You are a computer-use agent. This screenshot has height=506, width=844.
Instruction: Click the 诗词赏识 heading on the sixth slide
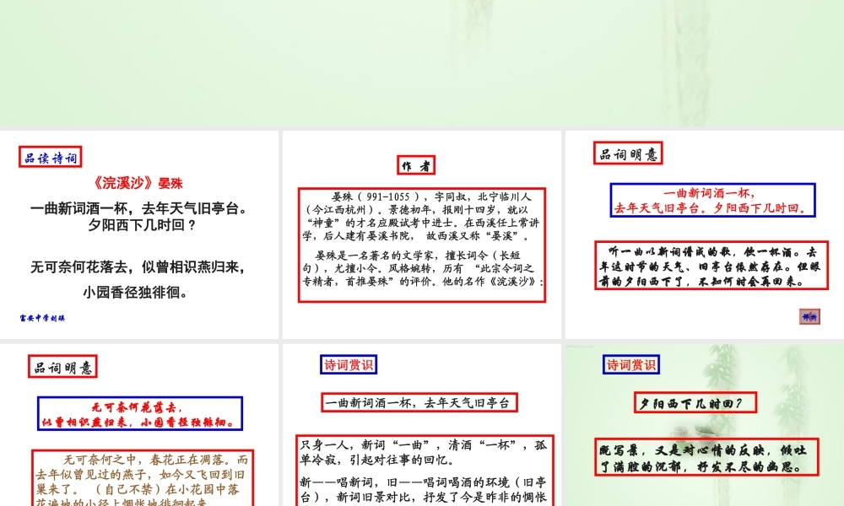click(x=630, y=364)
